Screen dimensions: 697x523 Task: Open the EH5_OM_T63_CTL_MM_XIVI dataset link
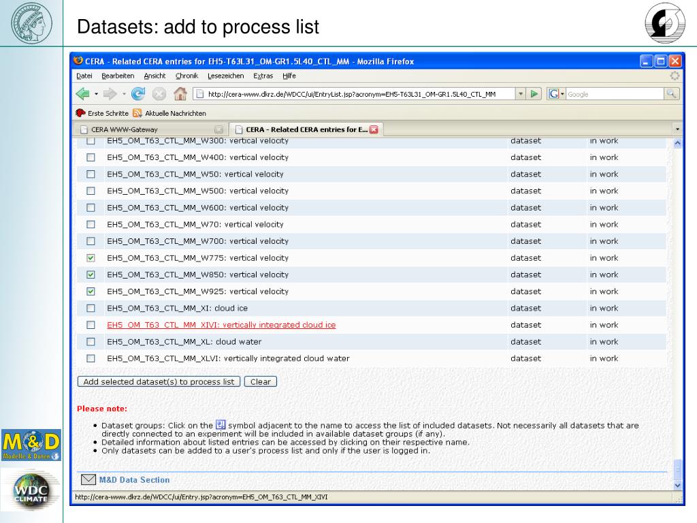pos(221,325)
